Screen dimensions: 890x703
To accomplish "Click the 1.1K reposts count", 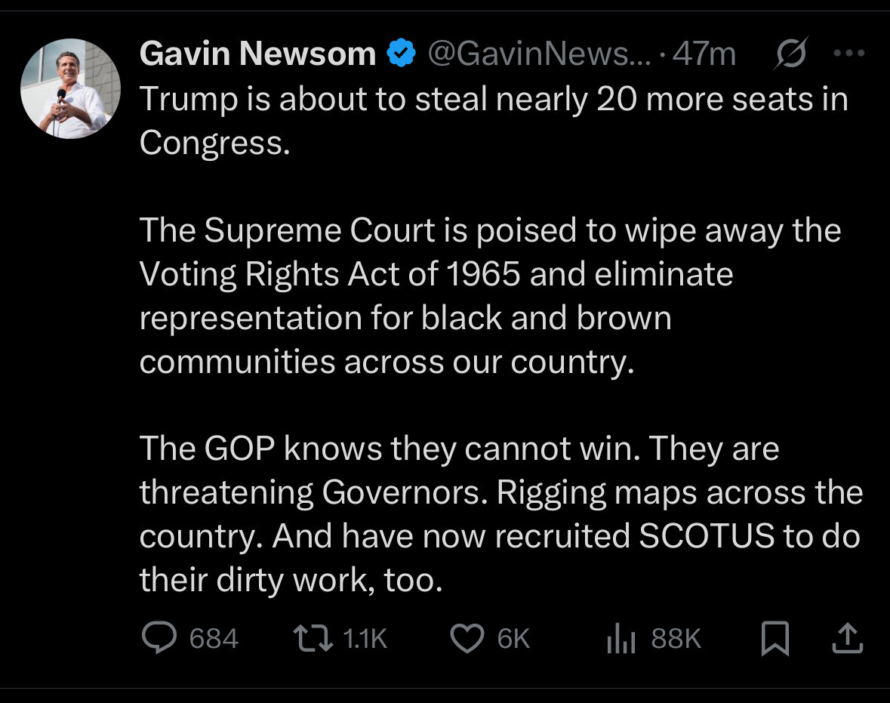I will [365, 640].
